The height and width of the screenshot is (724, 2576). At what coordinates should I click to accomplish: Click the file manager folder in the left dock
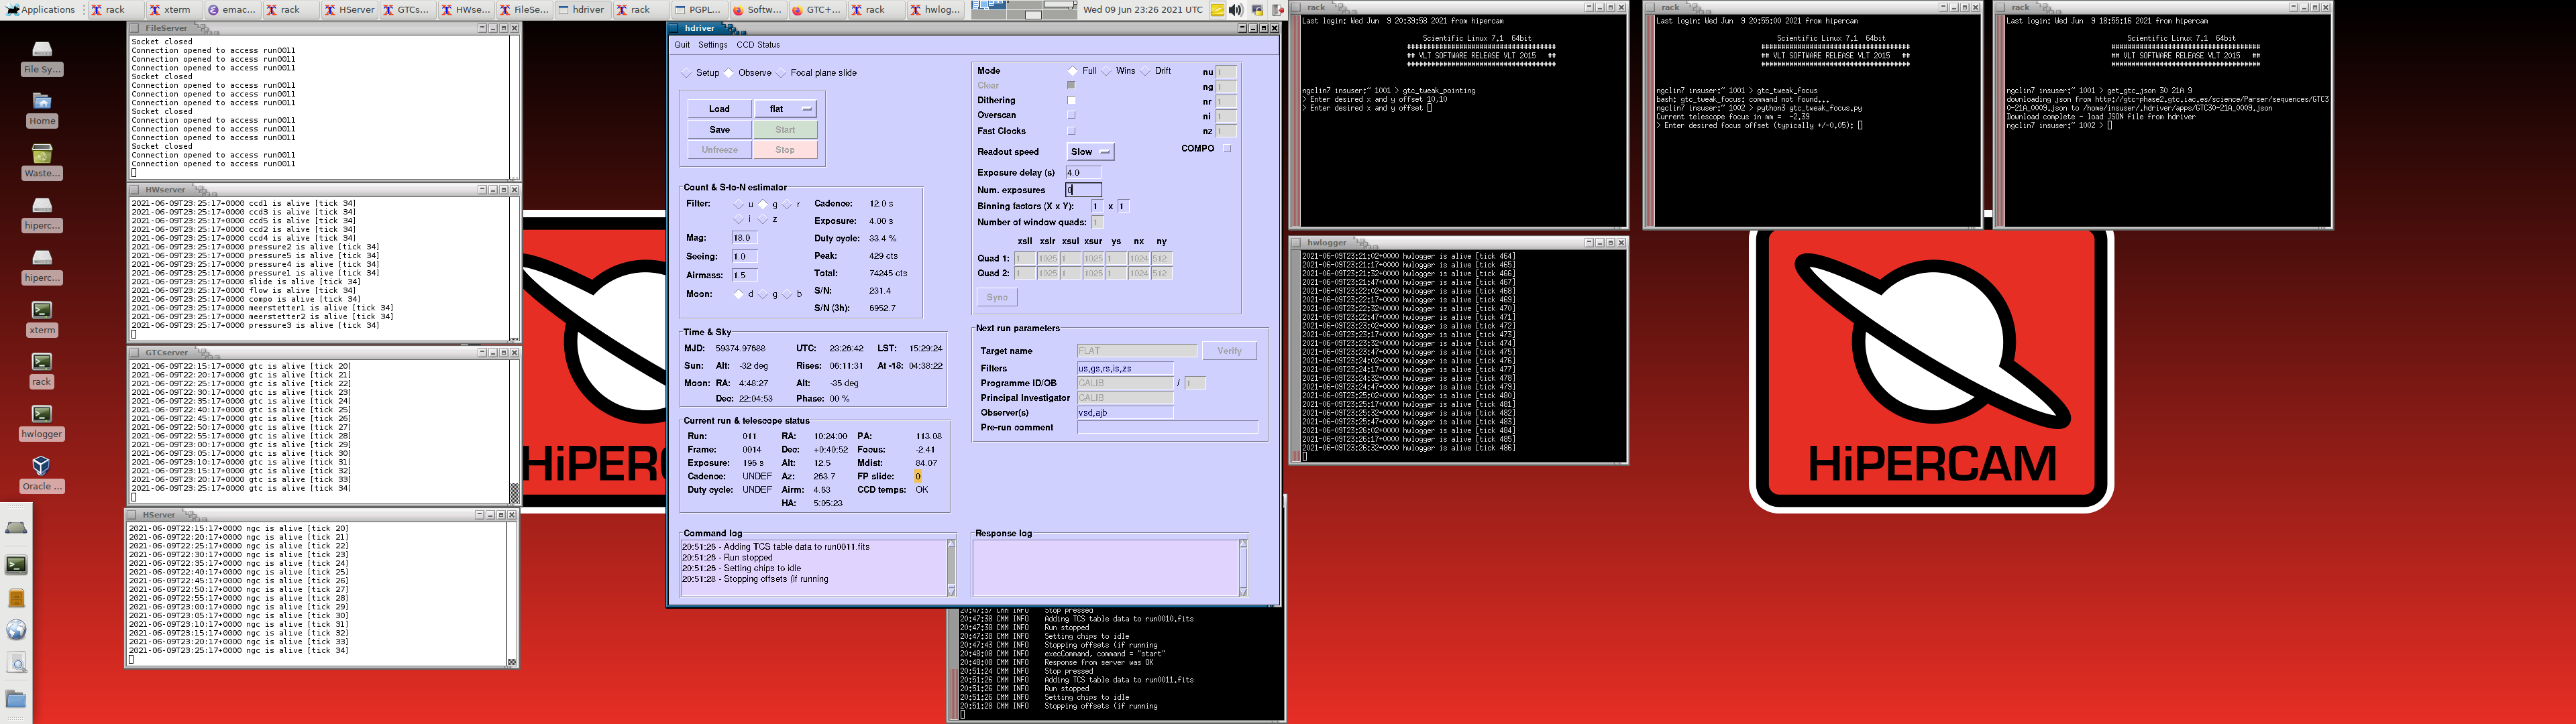[x=16, y=698]
